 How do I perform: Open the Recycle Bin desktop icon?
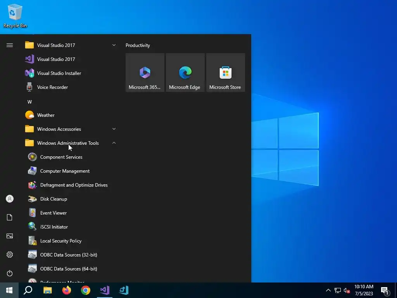[15, 16]
